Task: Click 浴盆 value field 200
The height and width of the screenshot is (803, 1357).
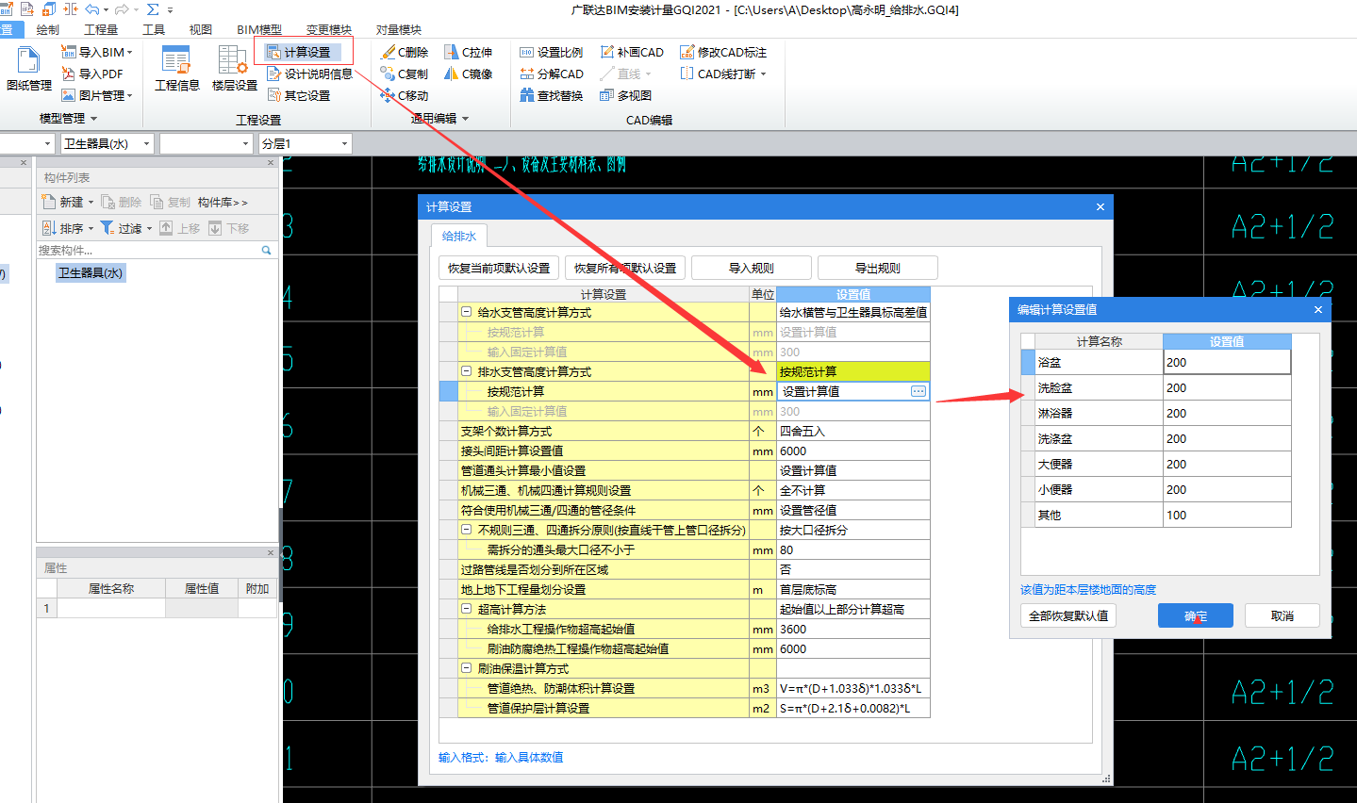Action: [x=1227, y=362]
